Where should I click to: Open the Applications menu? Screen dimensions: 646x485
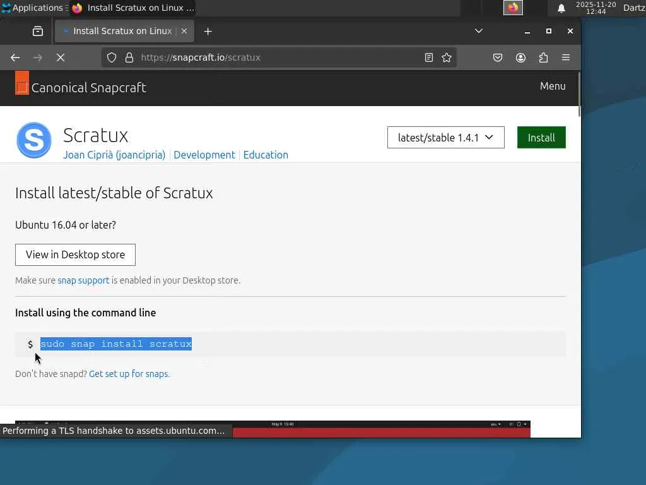(34, 8)
